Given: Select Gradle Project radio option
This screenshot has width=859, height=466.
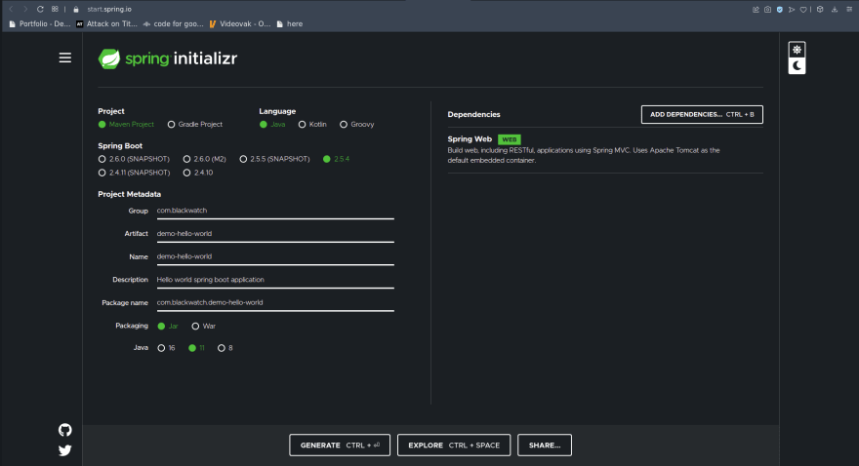Looking at the screenshot, I should coord(195,125).
